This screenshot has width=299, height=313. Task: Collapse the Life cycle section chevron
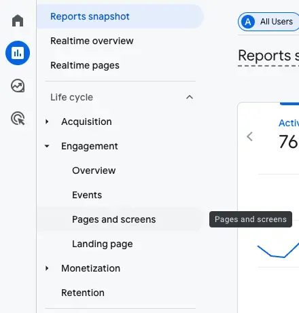click(190, 97)
